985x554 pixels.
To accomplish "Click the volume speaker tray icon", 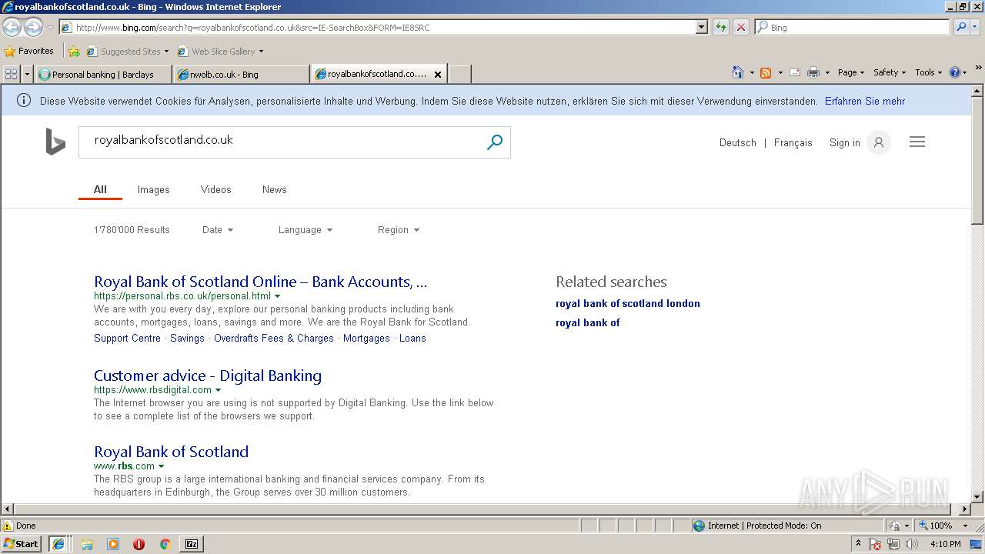I will point(912,544).
